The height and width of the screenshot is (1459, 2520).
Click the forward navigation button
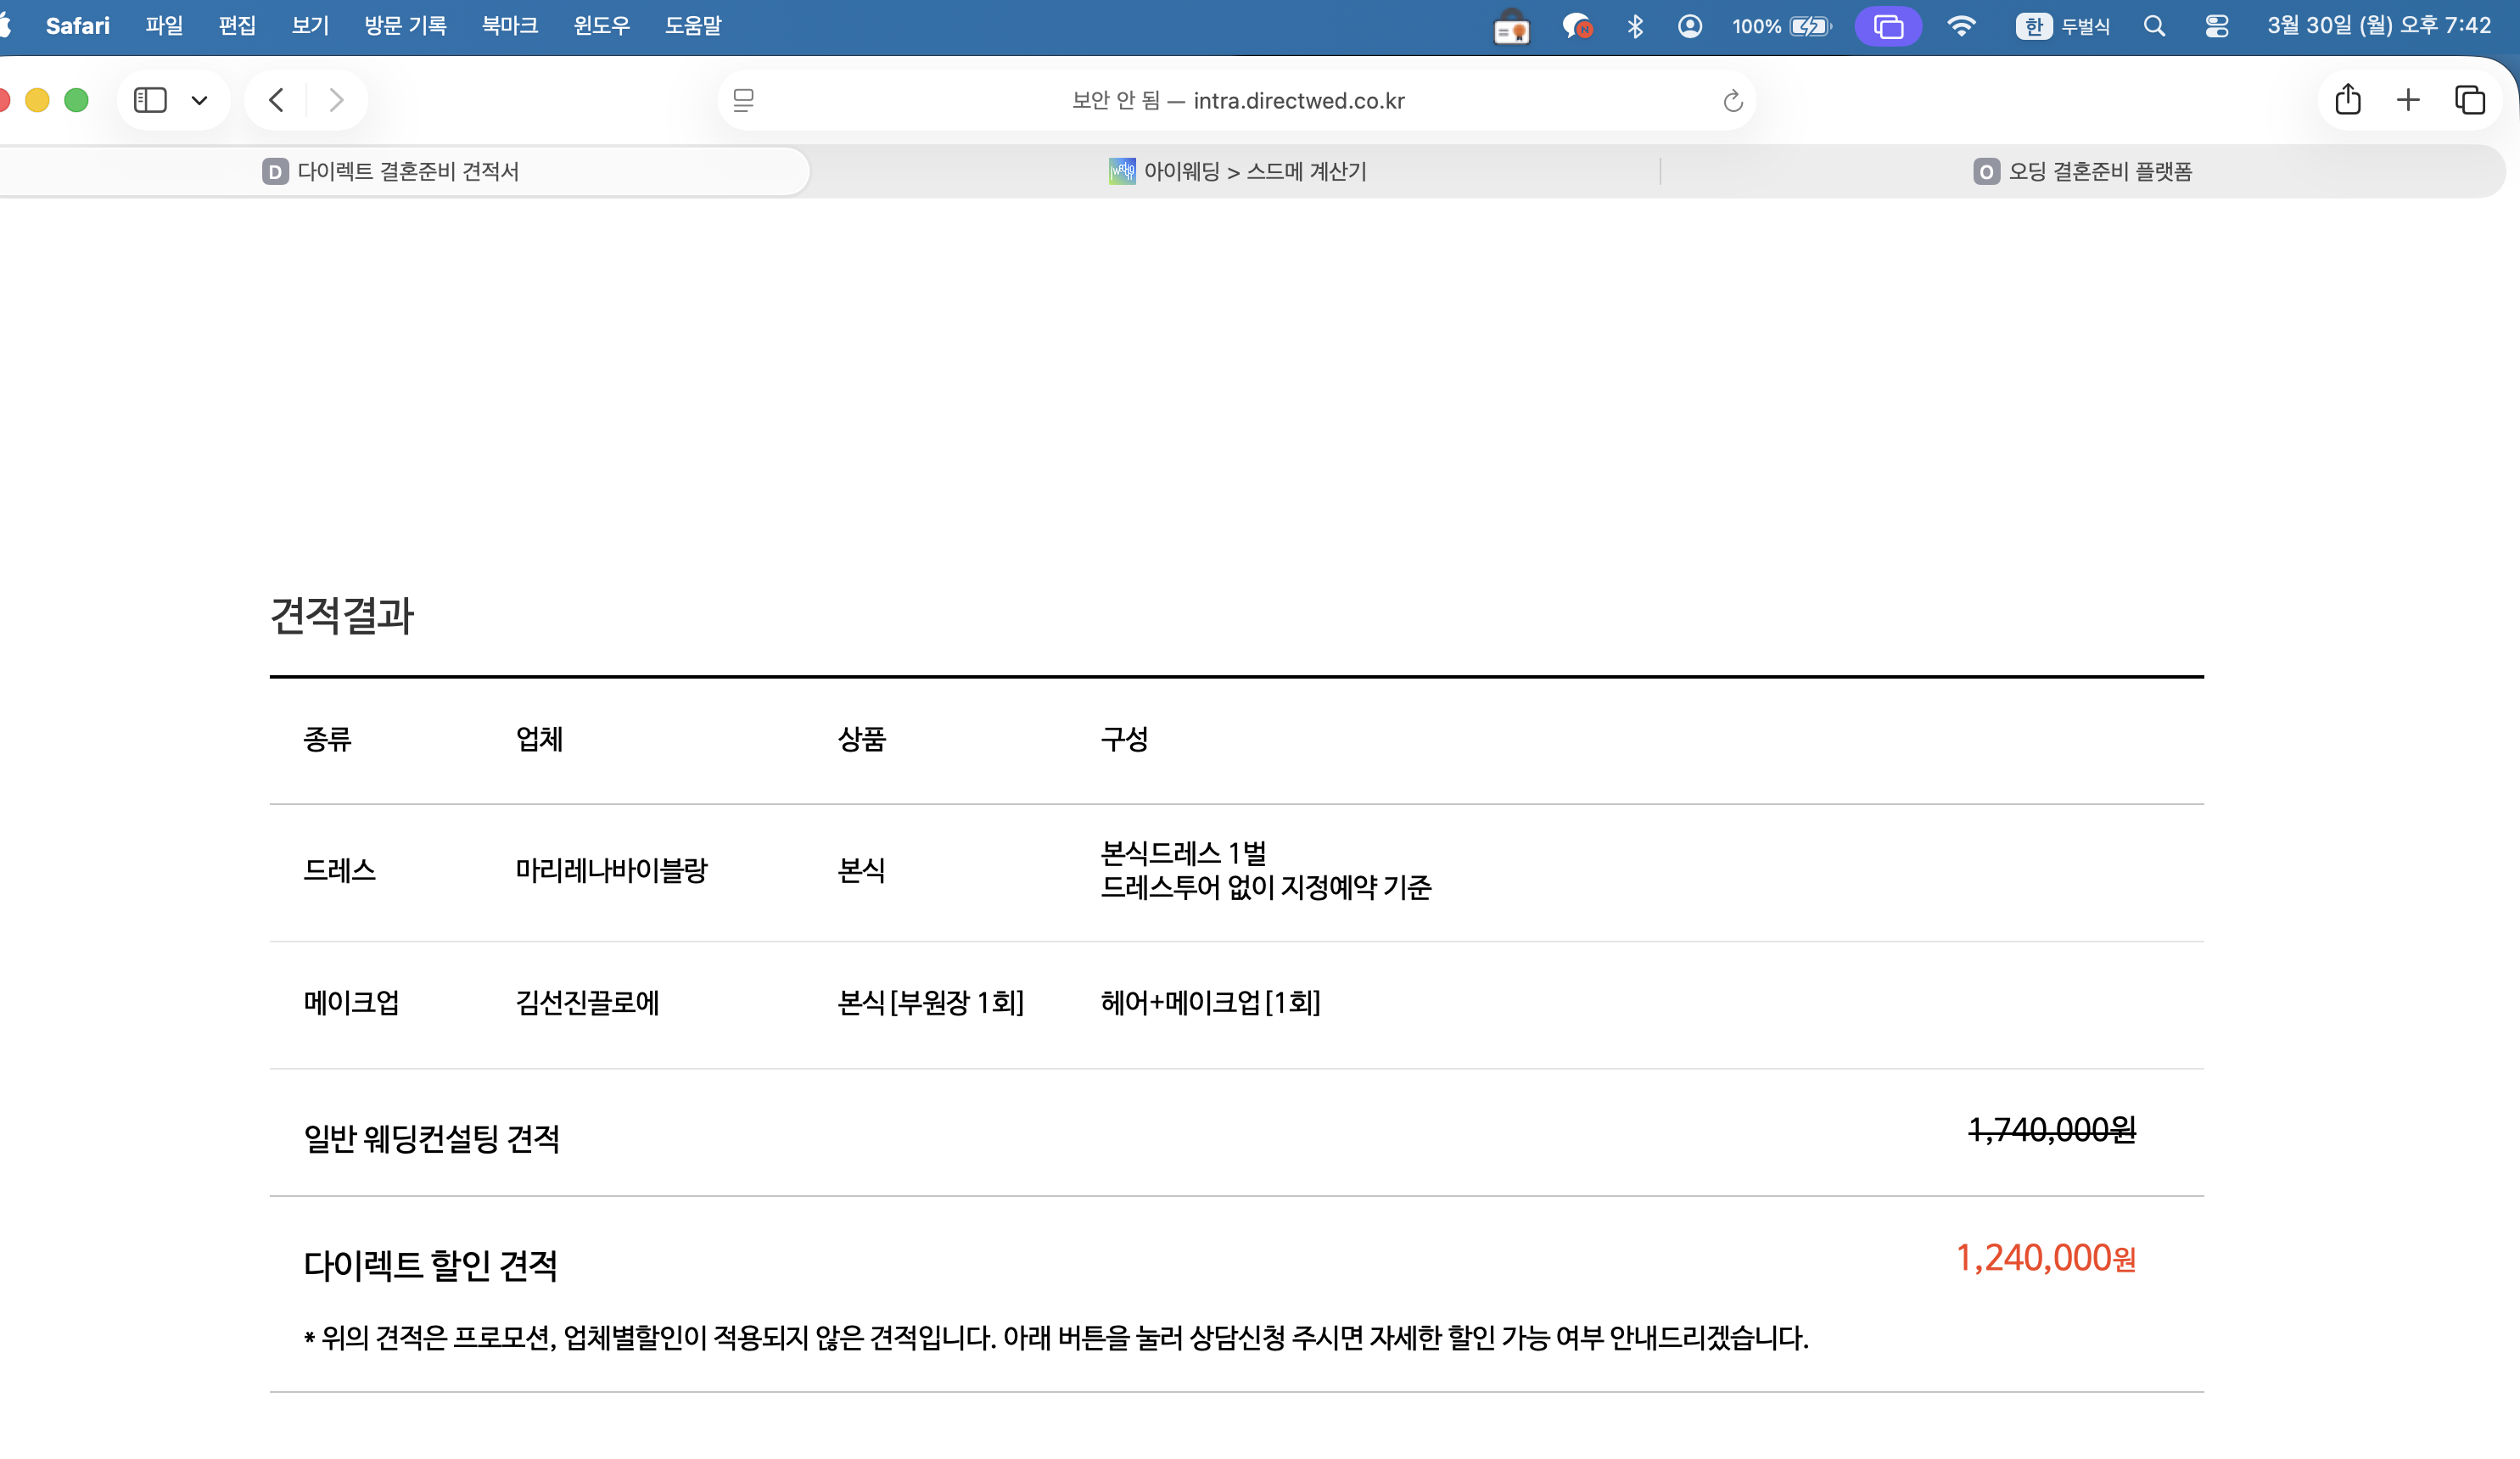pos(336,100)
